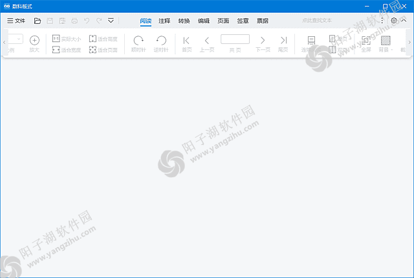Image resolution: width=414 pixels, height=278 pixels.
Task: Switch to the 转换 tab
Action: [x=184, y=21]
